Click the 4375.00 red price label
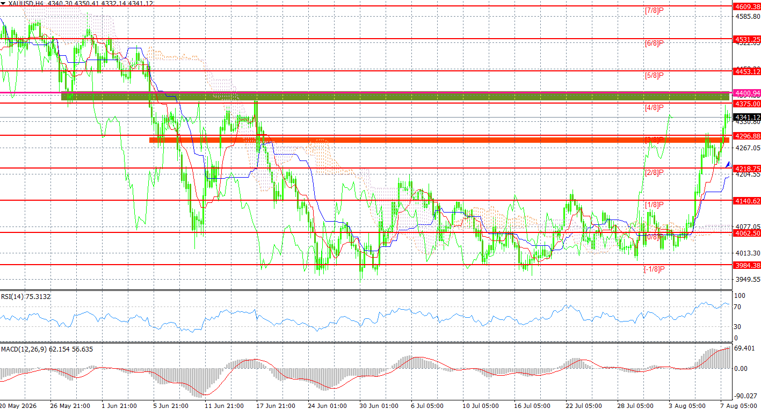 pyautogui.click(x=748, y=104)
